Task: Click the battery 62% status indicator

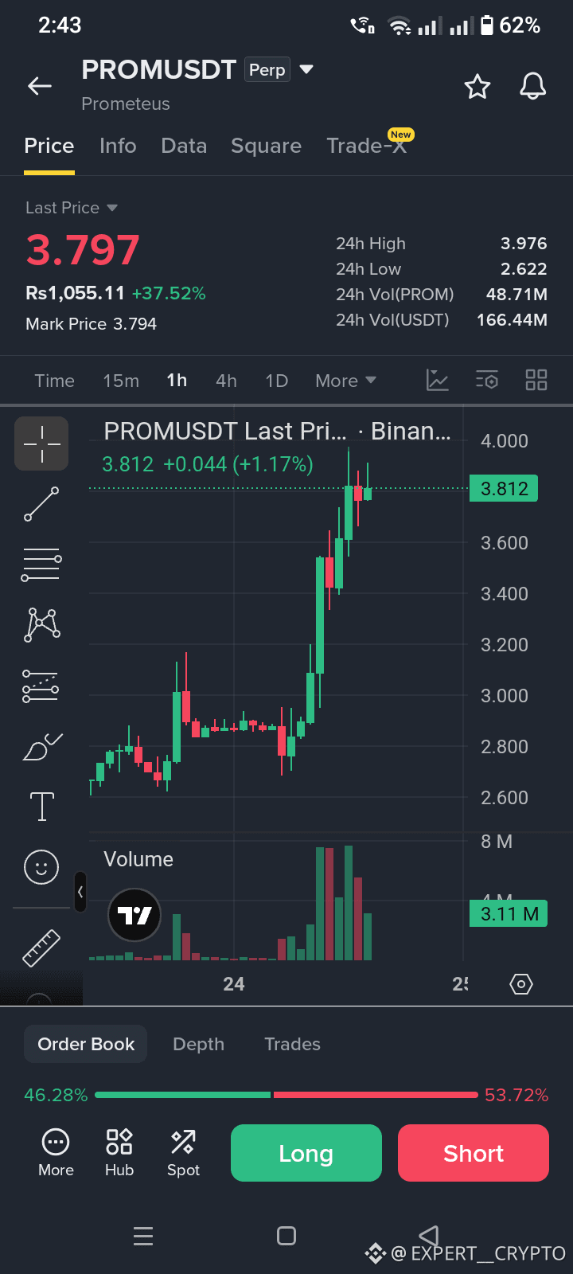Action: (x=510, y=25)
